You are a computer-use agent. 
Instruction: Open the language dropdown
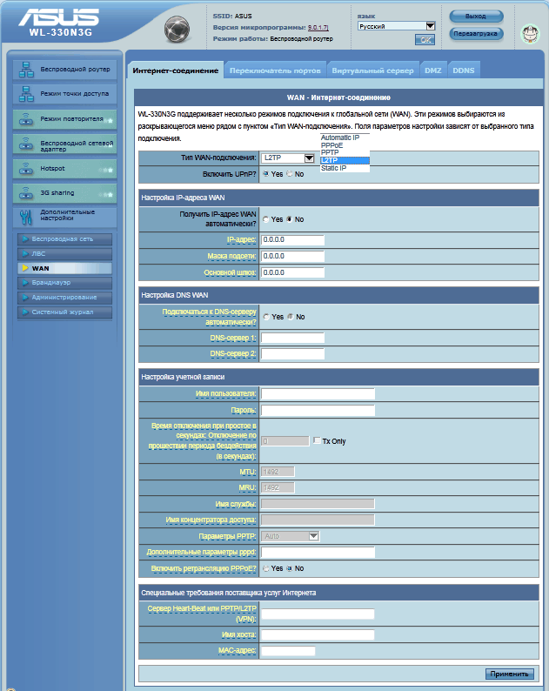pyautogui.click(x=397, y=26)
